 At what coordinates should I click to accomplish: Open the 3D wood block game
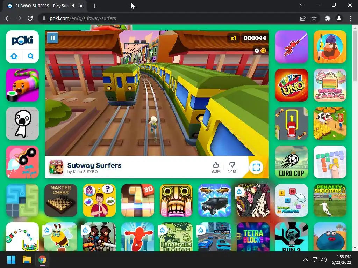[138, 200]
